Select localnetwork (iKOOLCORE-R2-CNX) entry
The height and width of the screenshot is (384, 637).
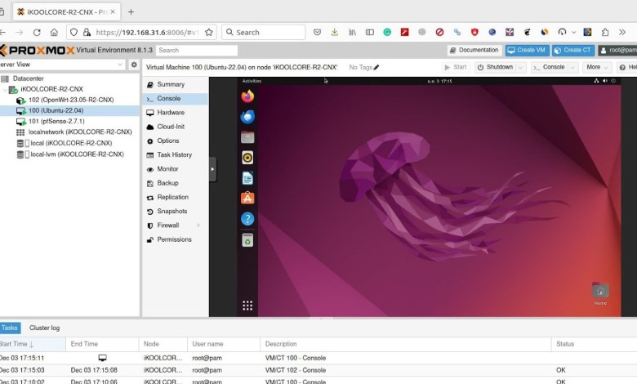(80, 132)
